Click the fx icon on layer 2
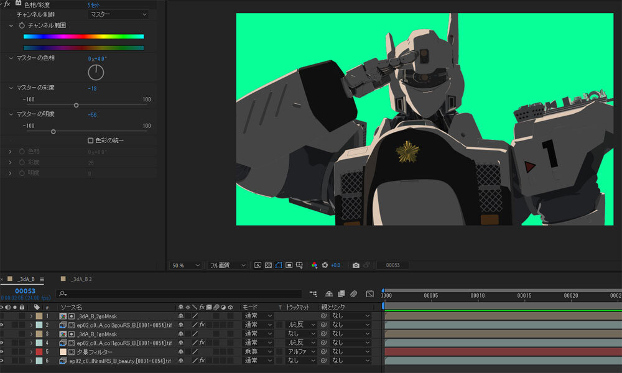Image resolution: width=622 pixels, height=373 pixels. [x=202, y=325]
